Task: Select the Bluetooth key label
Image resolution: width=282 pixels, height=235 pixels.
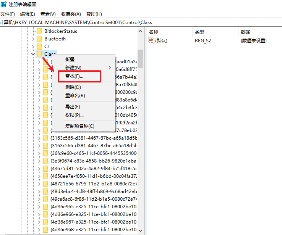Action: (x=55, y=39)
